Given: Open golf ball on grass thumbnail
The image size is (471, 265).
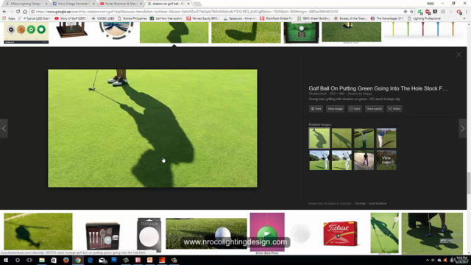Looking at the screenshot, I should (206, 233).
